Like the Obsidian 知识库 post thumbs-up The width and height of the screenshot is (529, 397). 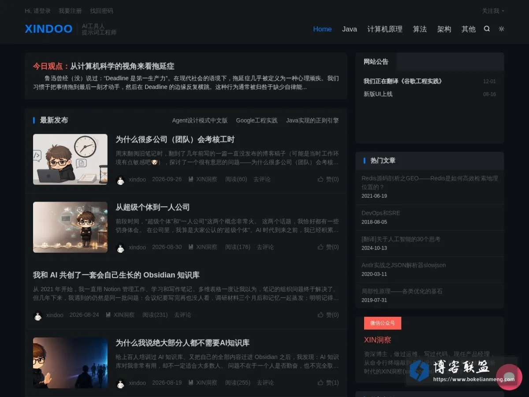[x=328, y=315]
